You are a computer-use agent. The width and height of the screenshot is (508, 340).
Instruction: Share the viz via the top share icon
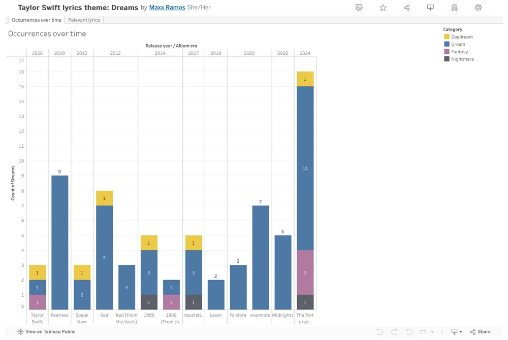pyautogui.click(x=406, y=7)
